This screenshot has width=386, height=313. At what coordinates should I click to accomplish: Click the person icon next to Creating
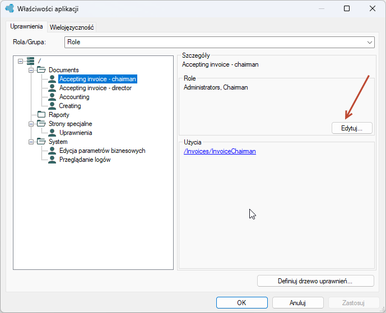click(x=52, y=106)
